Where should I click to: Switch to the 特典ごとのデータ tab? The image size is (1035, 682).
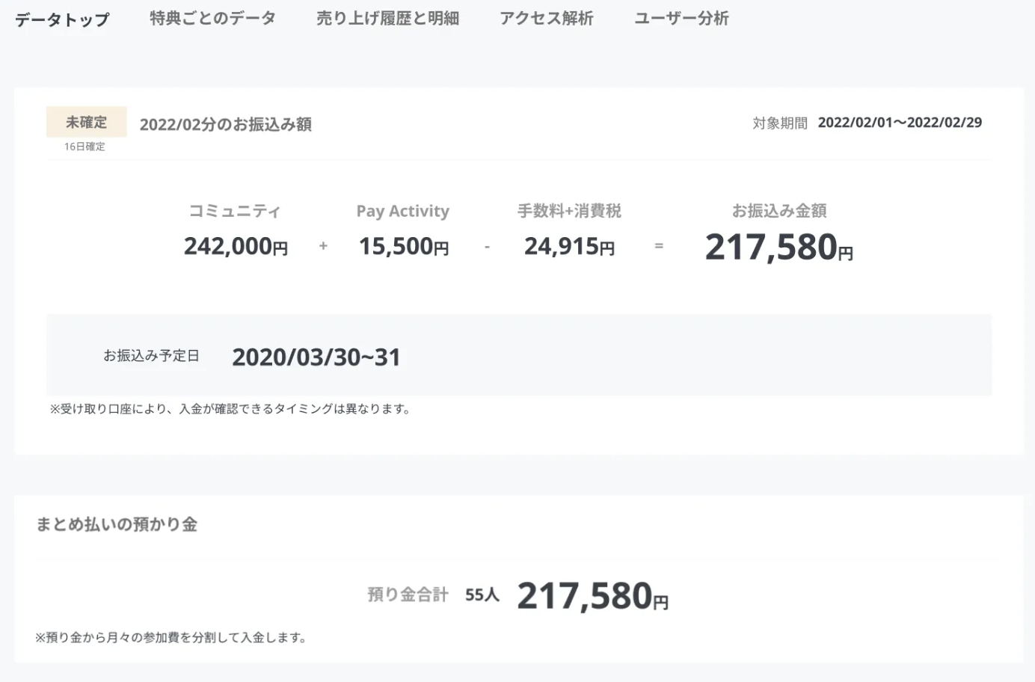click(212, 19)
